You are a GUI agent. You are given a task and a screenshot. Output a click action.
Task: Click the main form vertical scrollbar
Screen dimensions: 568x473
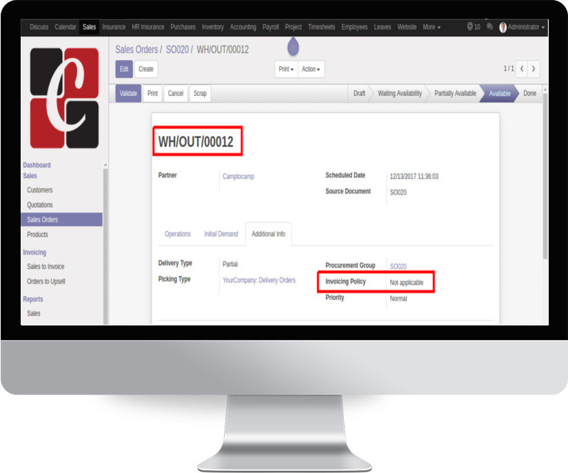tap(545, 175)
